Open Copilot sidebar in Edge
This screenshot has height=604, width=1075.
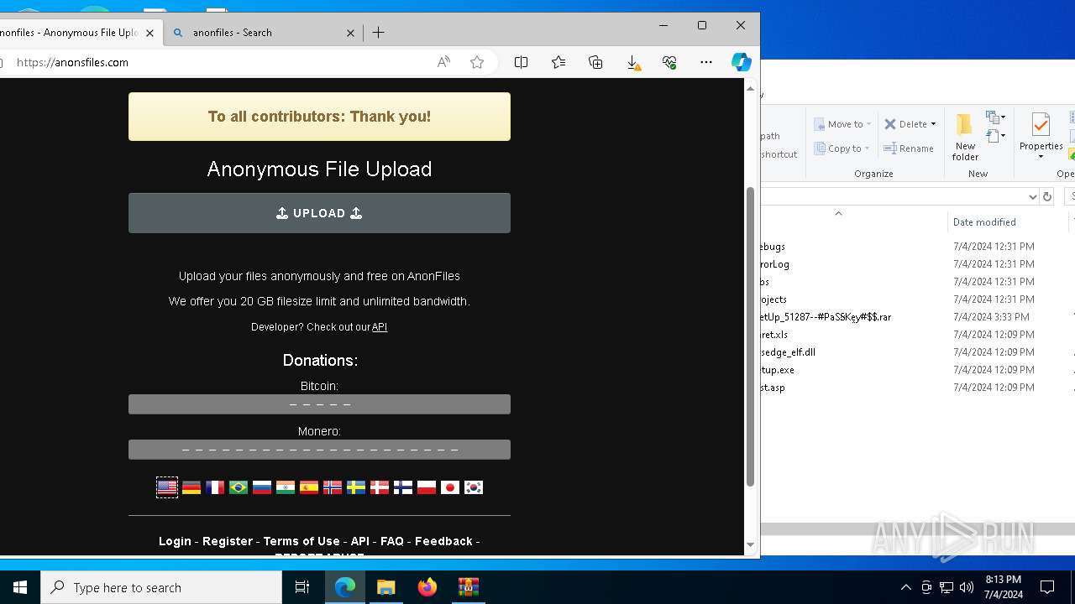coord(741,62)
